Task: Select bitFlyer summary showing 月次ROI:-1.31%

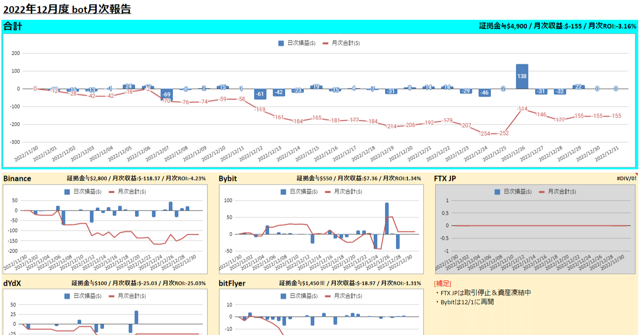Action: pyautogui.click(x=350, y=283)
